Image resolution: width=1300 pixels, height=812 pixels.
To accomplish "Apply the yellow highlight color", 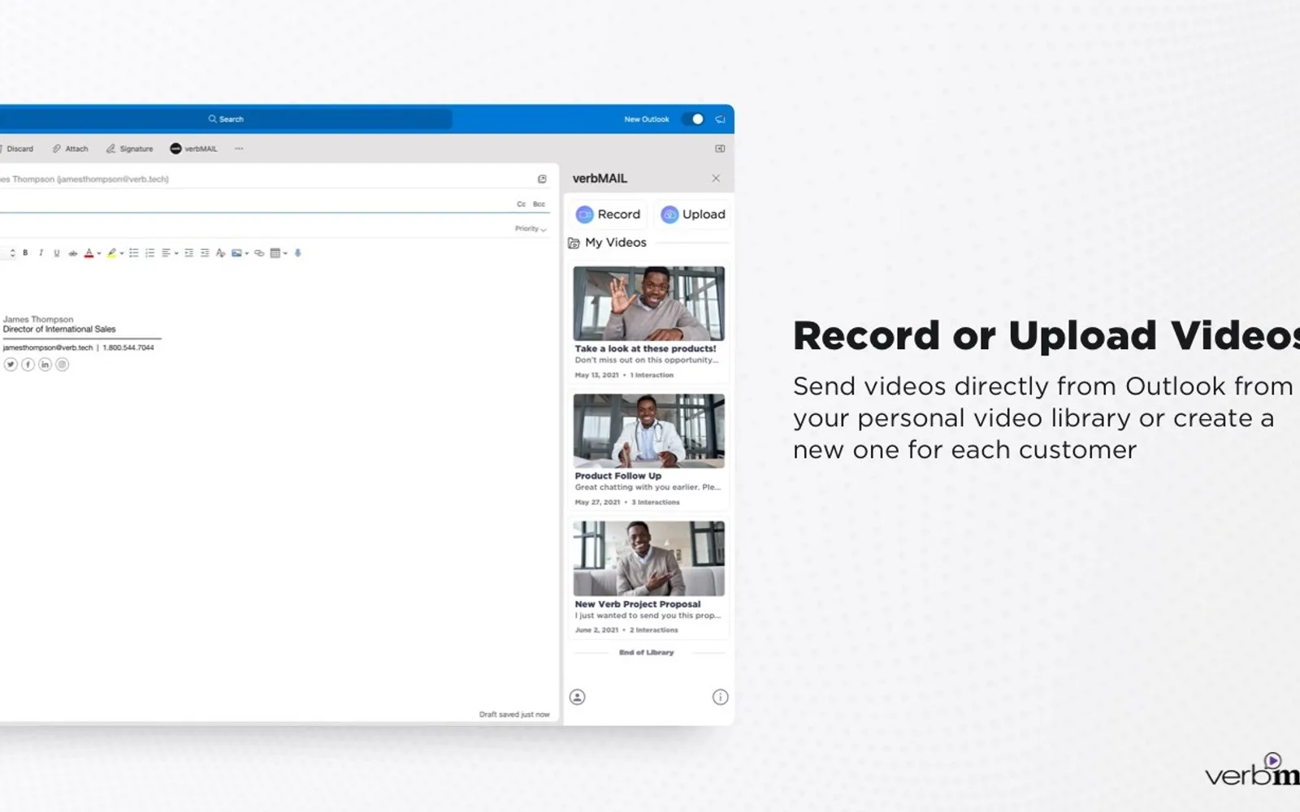I will click(x=112, y=253).
